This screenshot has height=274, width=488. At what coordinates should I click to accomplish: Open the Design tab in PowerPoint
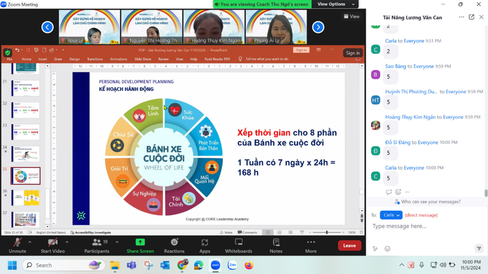(74, 59)
